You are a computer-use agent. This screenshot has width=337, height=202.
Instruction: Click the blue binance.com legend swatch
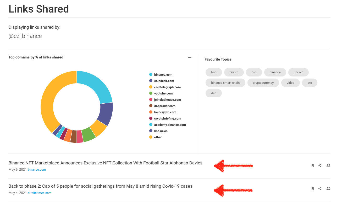click(151, 74)
